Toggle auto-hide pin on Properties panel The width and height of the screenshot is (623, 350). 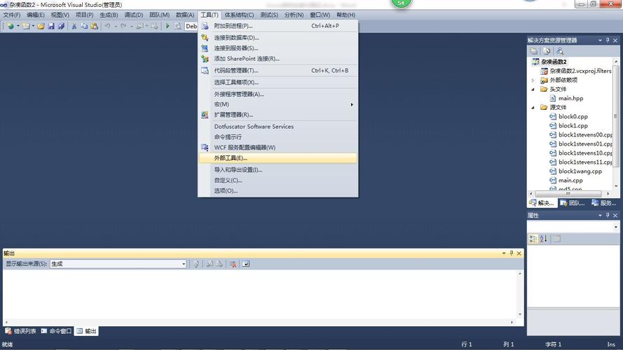[x=608, y=215]
